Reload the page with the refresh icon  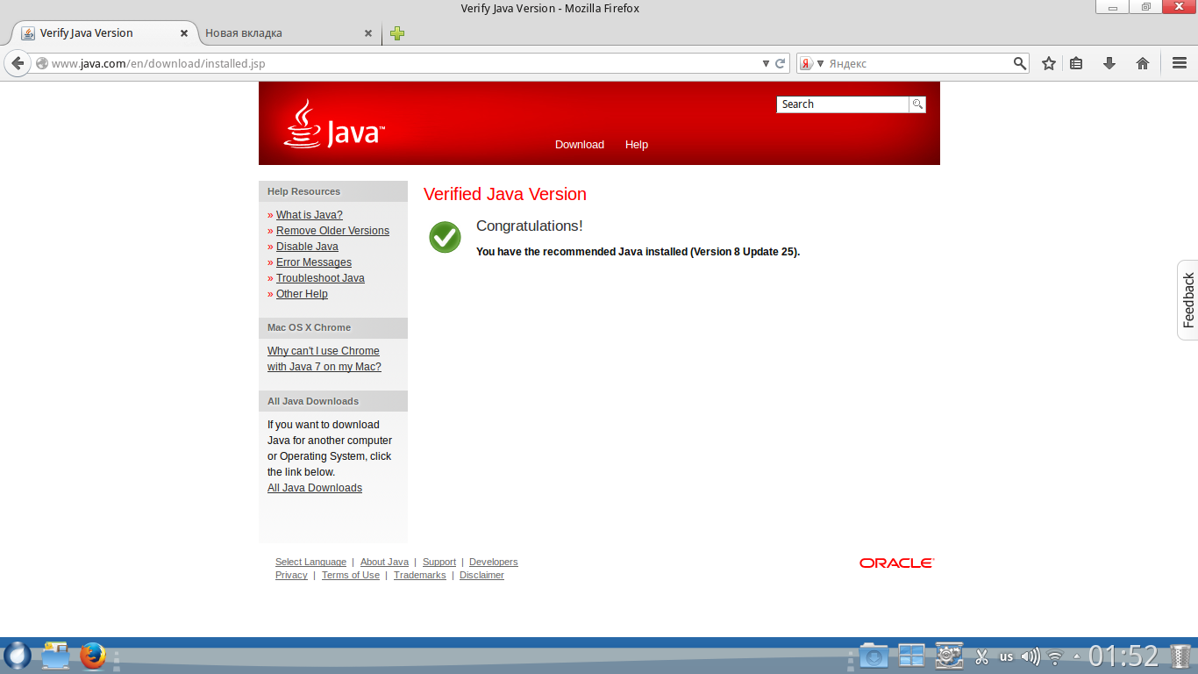780,63
